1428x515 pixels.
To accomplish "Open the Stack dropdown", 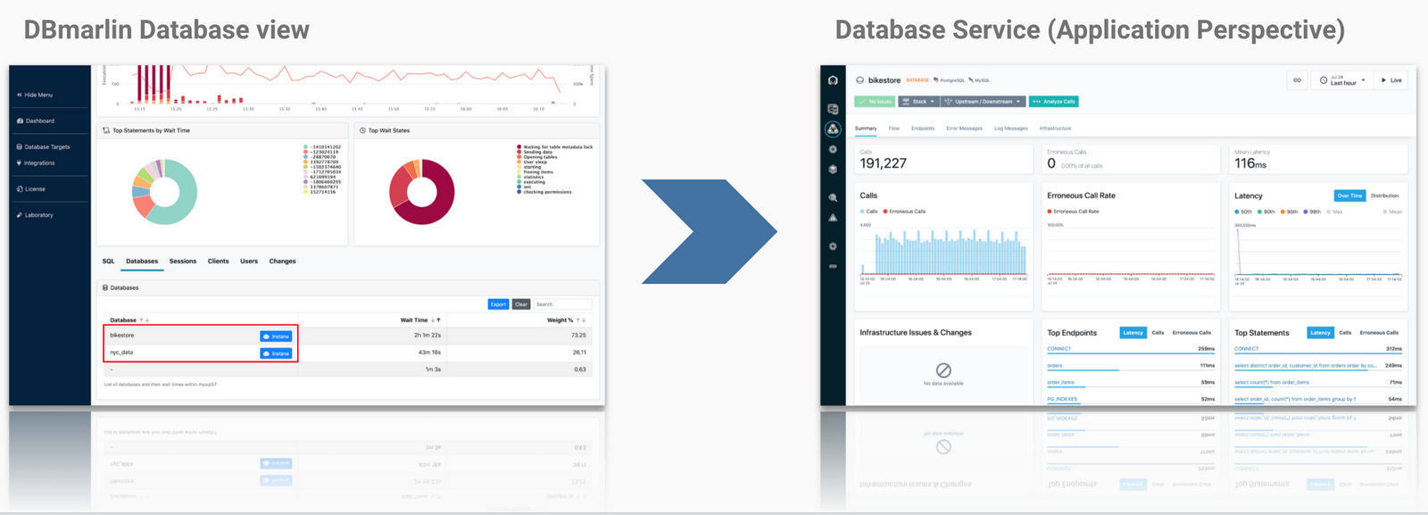I will point(918,102).
